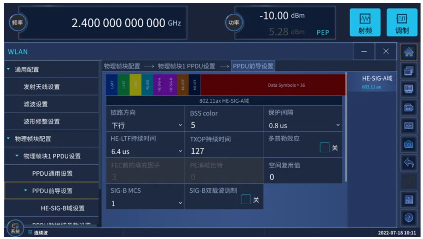Open help with the question mark icon
This screenshot has width=423, height=239.
click(x=409, y=218)
